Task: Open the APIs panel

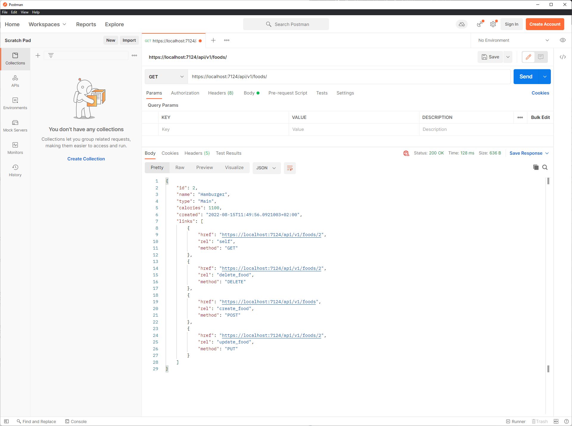Action: click(x=15, y=80)
